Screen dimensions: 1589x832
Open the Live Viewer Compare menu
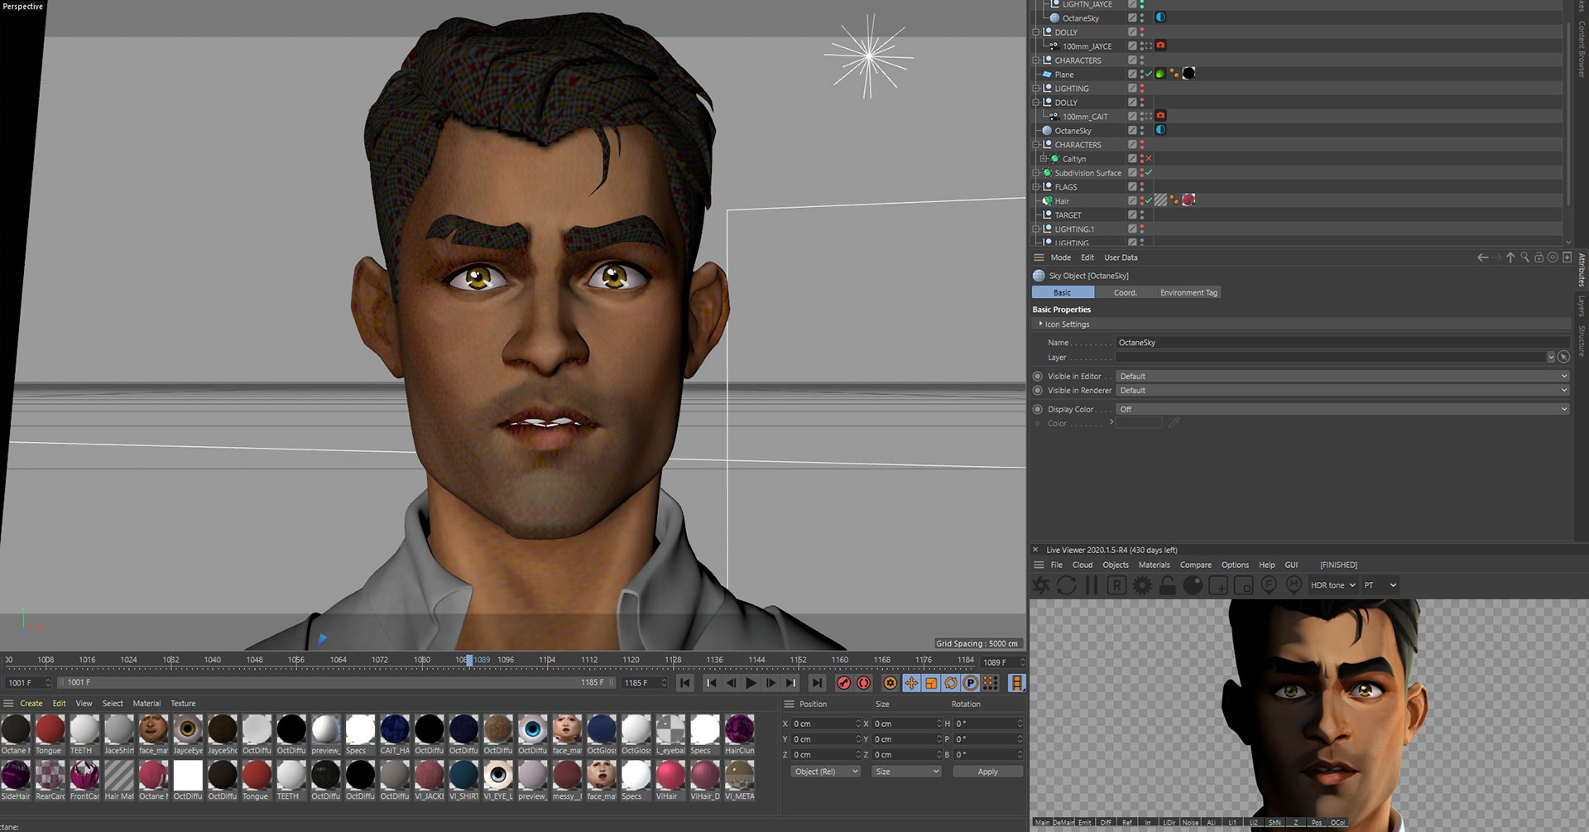(1195, 565)
